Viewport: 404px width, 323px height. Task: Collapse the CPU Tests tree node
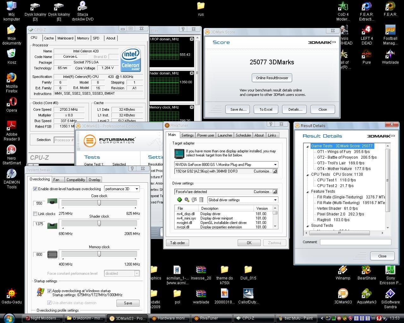307,174
